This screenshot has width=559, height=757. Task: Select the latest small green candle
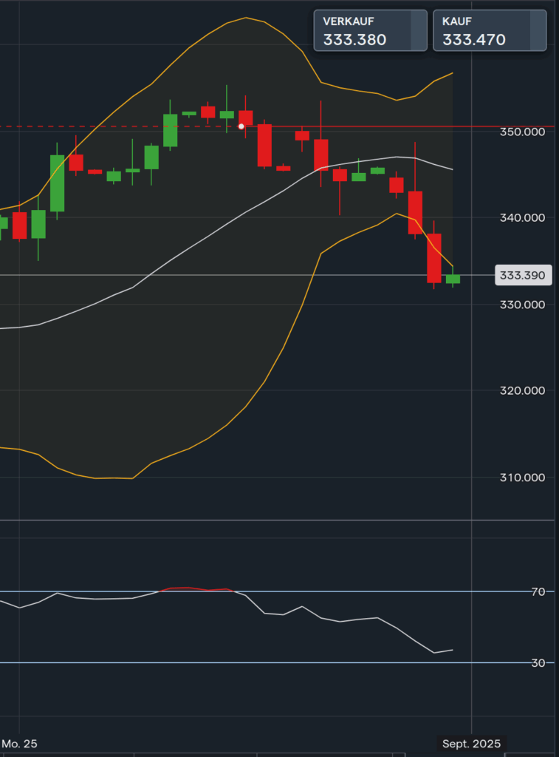(453, 279)
